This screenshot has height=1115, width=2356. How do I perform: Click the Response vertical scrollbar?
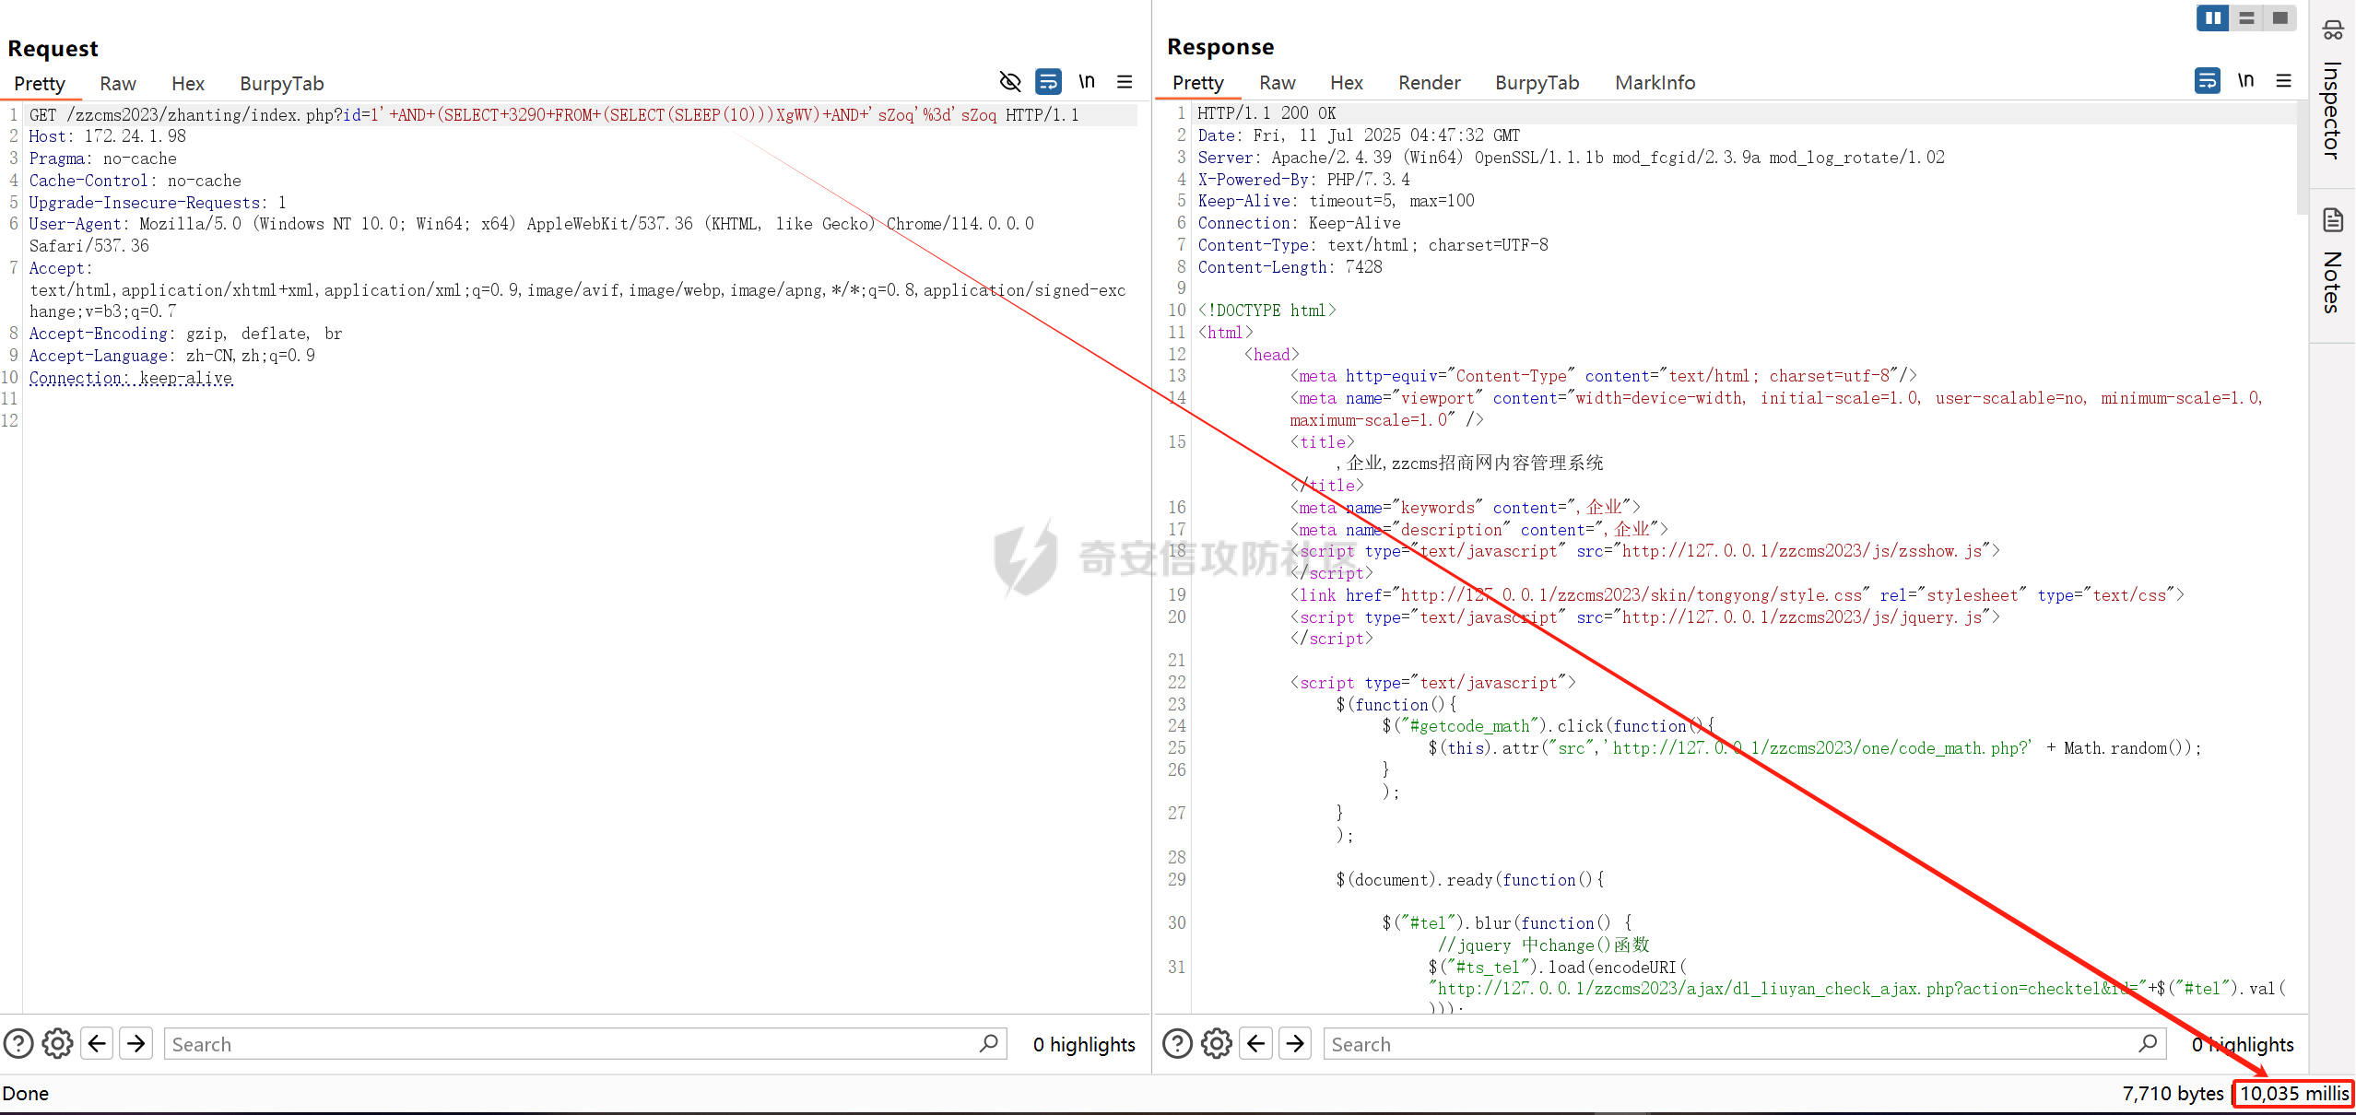click(x=2302, y=157)
